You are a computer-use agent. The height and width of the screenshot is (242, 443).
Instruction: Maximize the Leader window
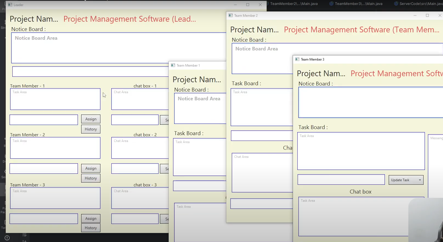point(248,5)
